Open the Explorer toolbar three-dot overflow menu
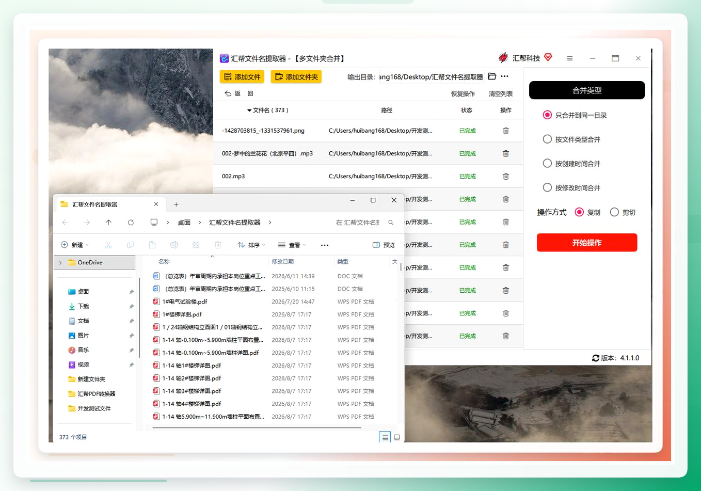 point(324,245)
